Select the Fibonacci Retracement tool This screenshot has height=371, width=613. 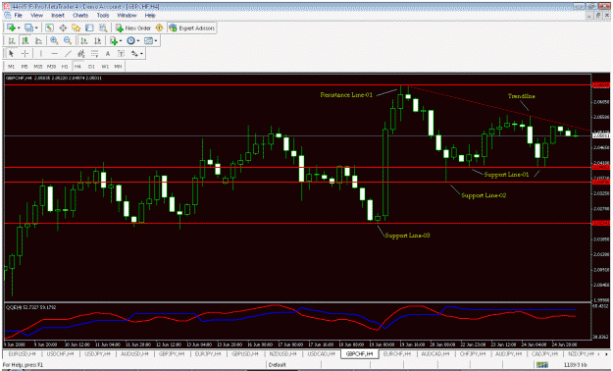coord(94,54)
